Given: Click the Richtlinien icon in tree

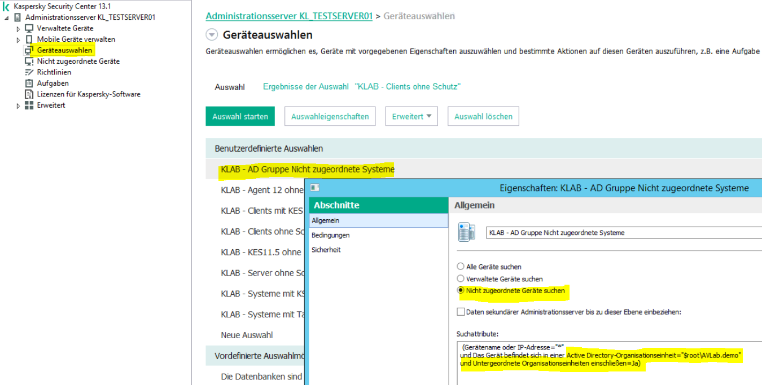Looking at the screenshot, I should (x=29, y=72).
